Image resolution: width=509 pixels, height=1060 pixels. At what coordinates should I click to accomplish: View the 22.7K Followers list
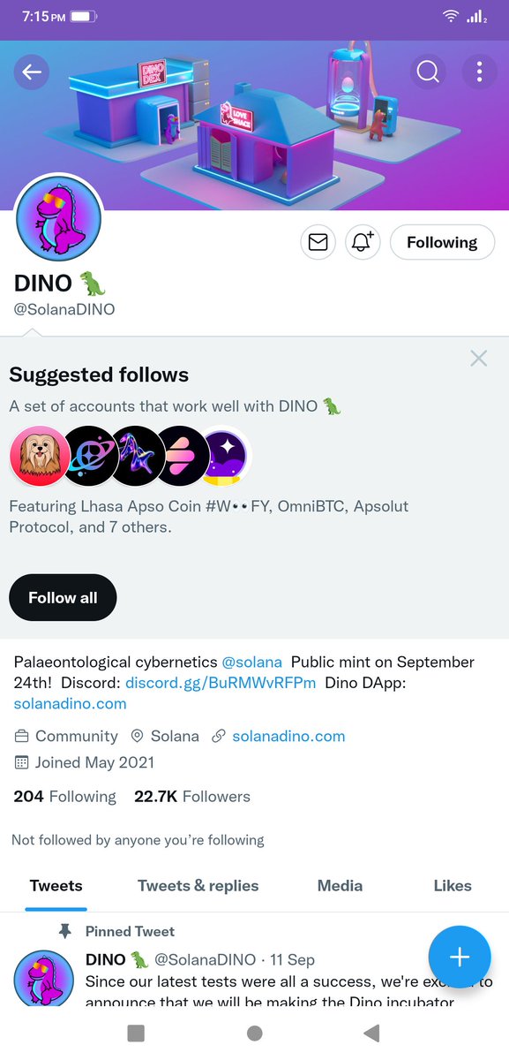(x=192, y=796)
